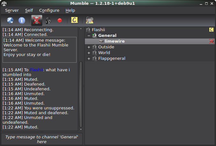Start recording with the red record button
The height and width of the screenshot is (146, 216).
click(x=60, y=20)
